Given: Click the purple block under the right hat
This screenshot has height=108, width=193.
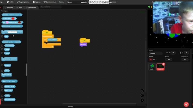Looking at the screenshot, I should tap(83, 44).
